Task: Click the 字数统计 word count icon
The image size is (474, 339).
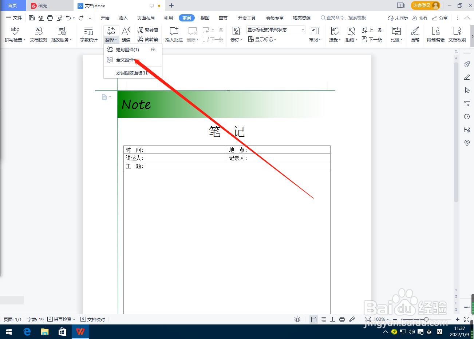Action: point(88,31)
